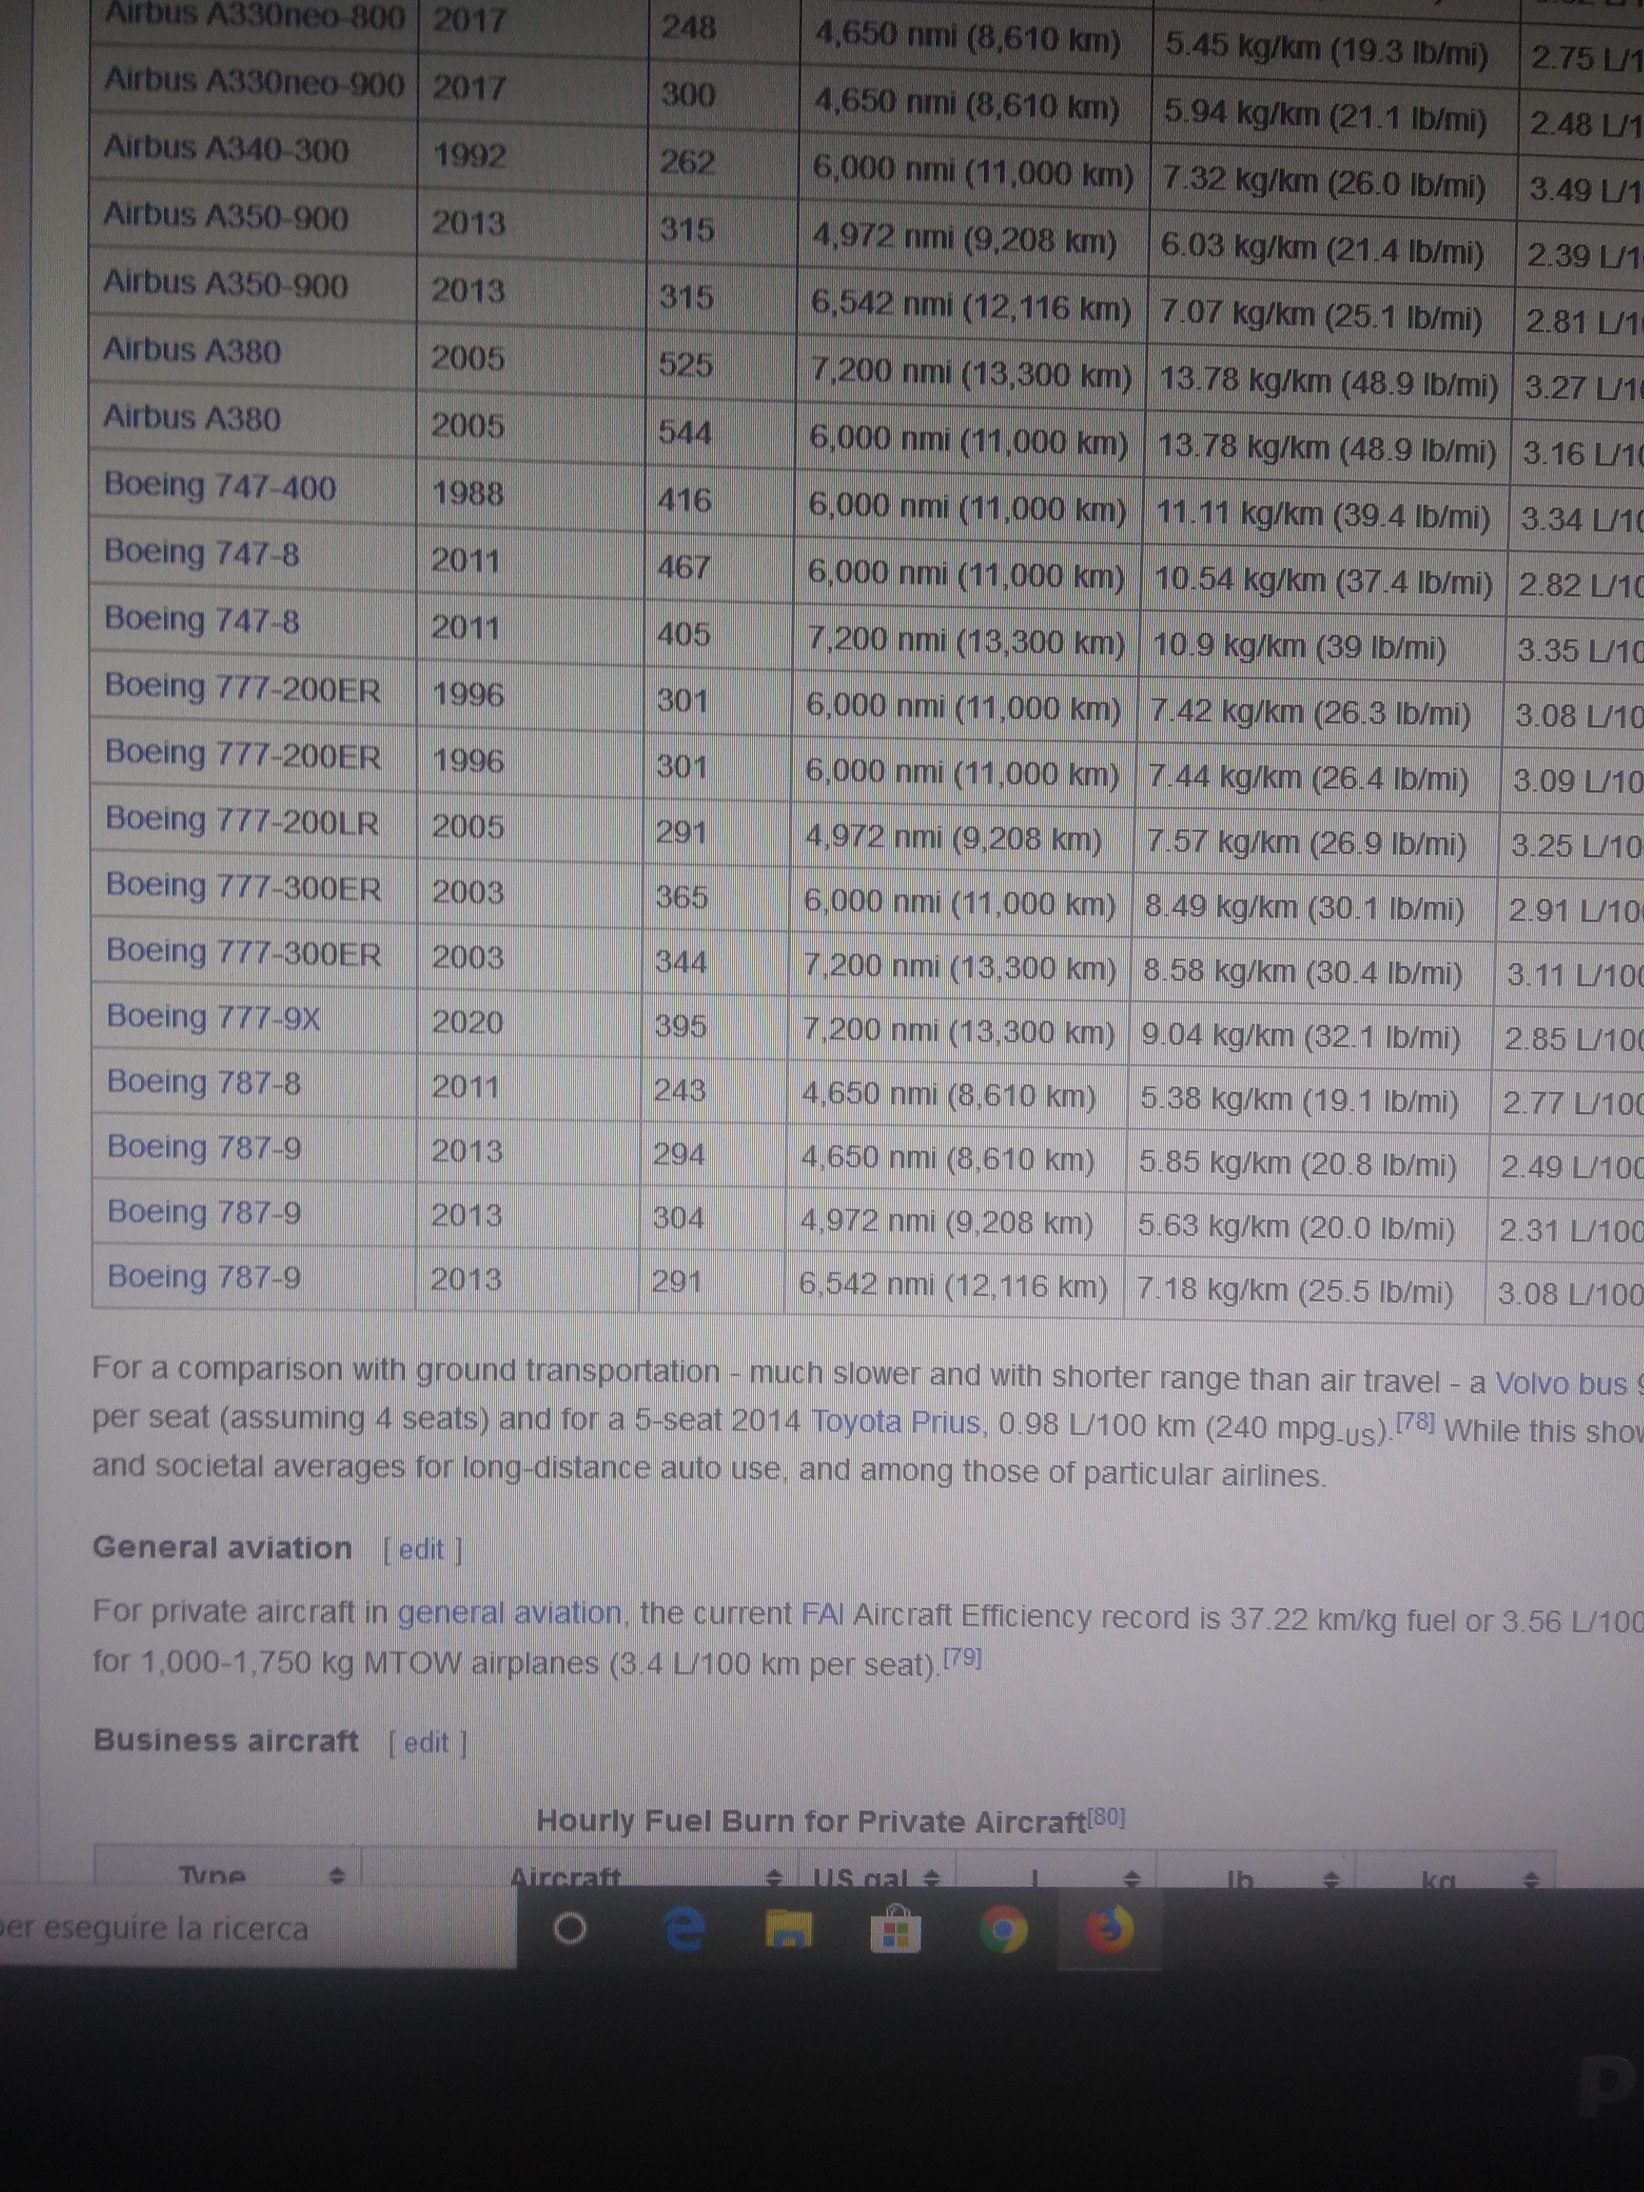The width and height of the screenshot is (1644, 2192).
Task: Follow the Toyota Prius link
Action: click(898, 1423)
